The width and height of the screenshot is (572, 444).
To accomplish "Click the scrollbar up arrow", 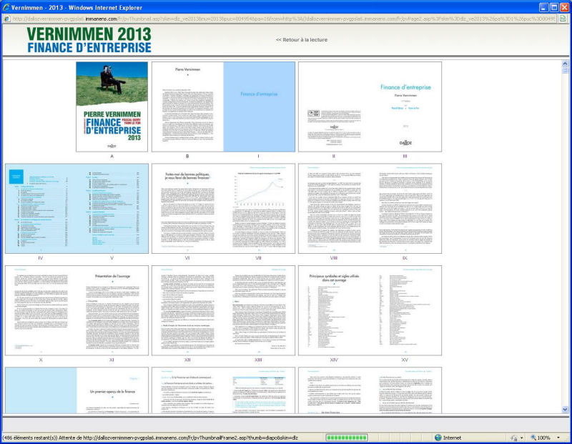I will [x=565, y=64].
